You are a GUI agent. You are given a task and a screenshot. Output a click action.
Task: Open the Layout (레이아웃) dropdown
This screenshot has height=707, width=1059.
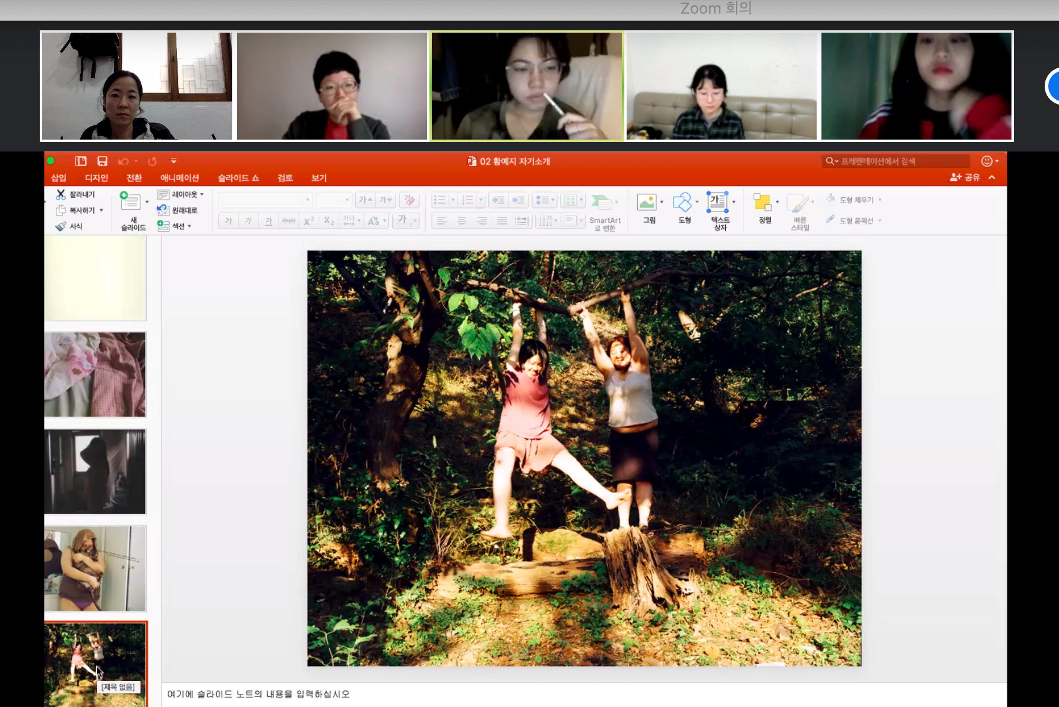(202, 194)
